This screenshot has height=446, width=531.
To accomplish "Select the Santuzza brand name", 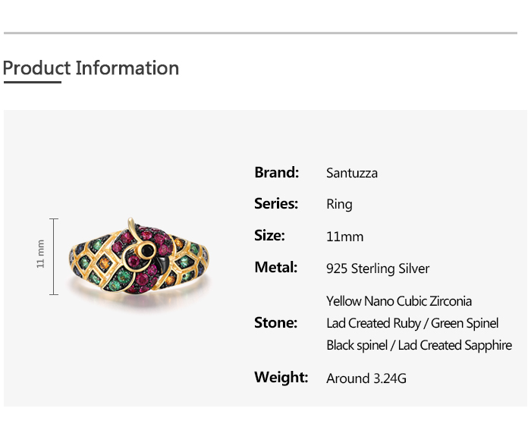I will tap(352, 173).
